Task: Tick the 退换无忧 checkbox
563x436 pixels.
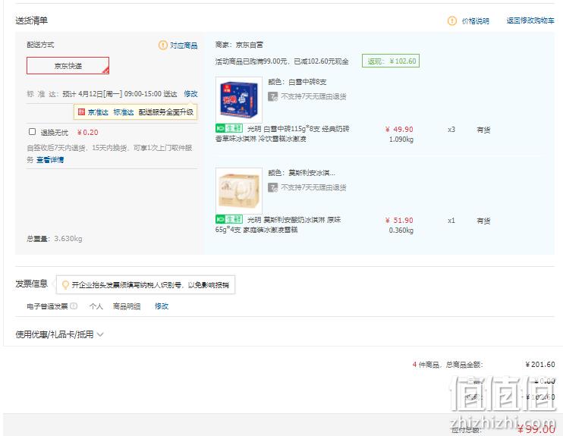Action: pos(32,132)
